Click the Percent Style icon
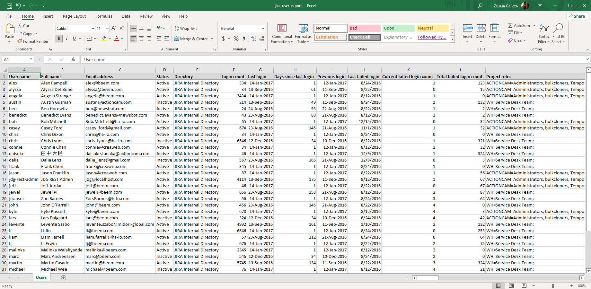The height and width of the screenshot is (289, 591). [x=236, y=39]
